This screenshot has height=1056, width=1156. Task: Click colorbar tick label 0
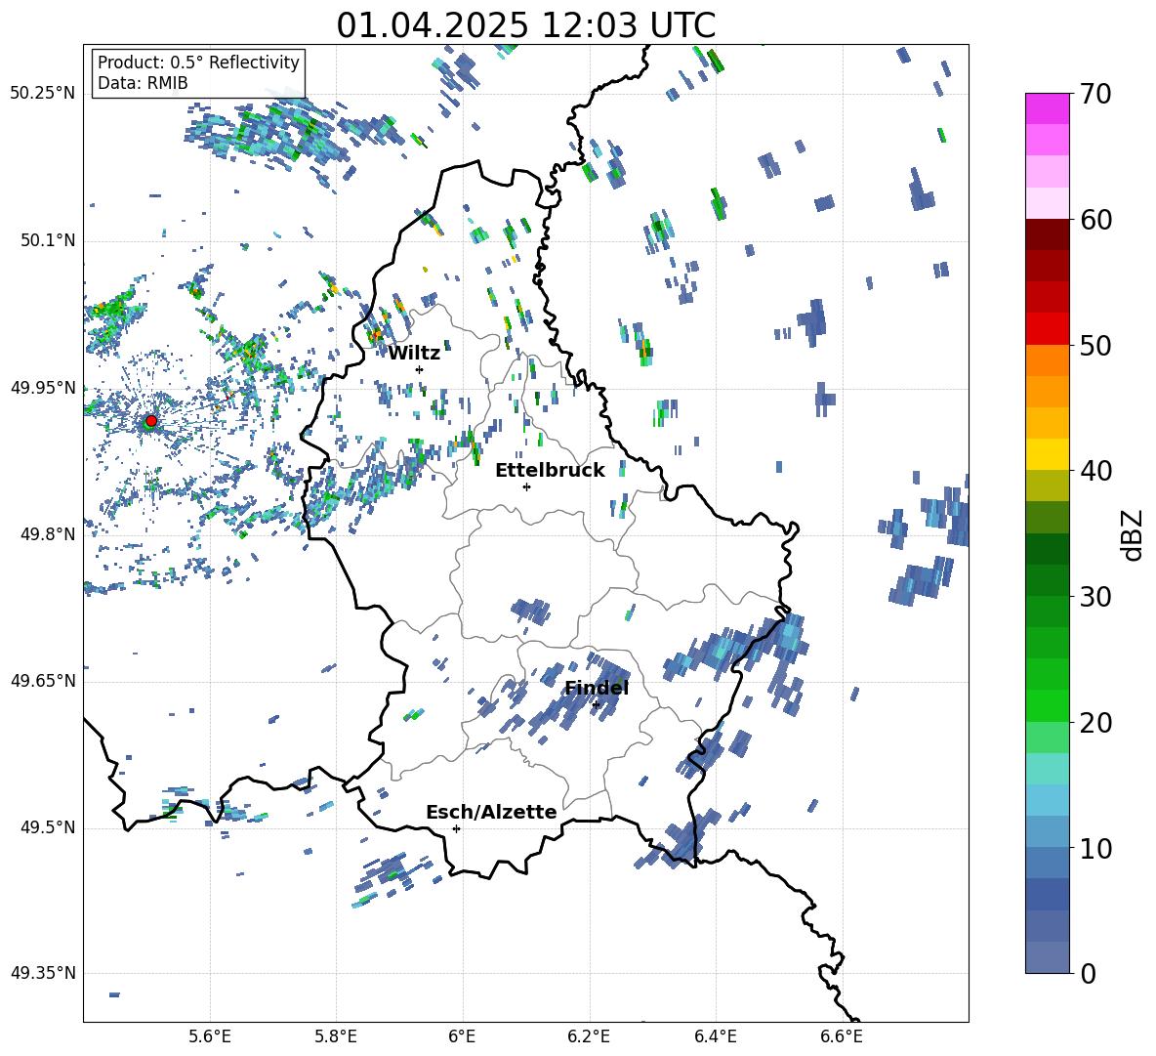point(1089,973)
